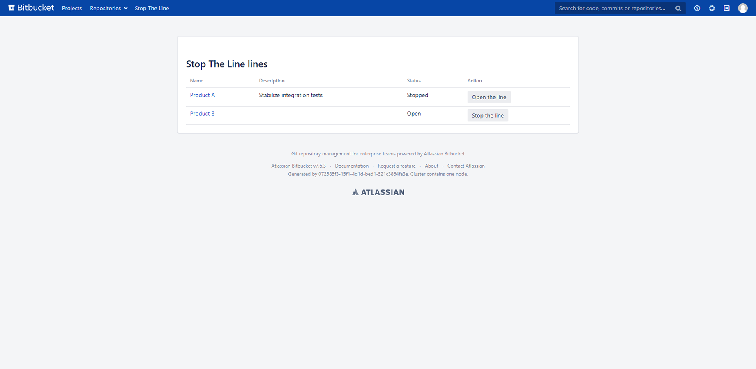The height and width of the screenshot is (369, 756).
Task: Select the Stabilize integration tests description
Action: pyautogui.click(x=290, y=95)
